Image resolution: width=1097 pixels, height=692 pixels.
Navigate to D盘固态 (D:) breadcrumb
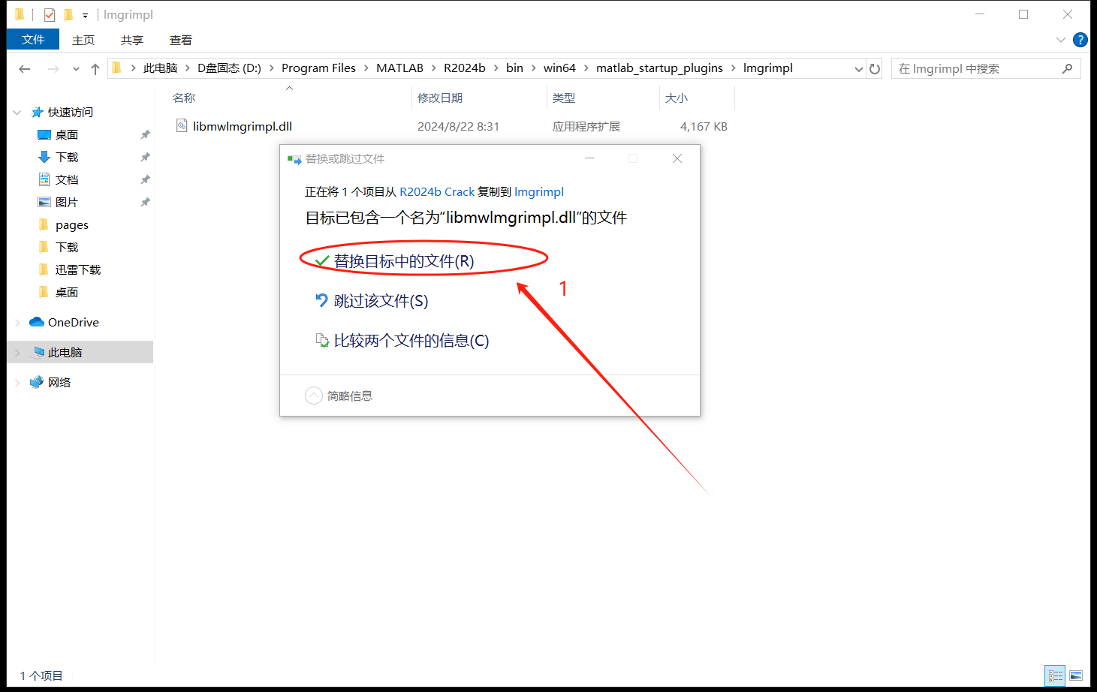point(229,68)
